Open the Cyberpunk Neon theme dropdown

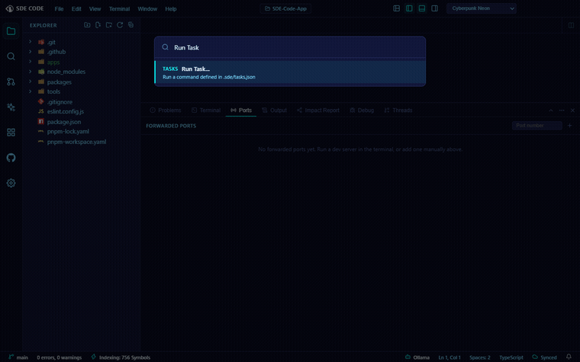pyautogui.click(x=482, y=8)
